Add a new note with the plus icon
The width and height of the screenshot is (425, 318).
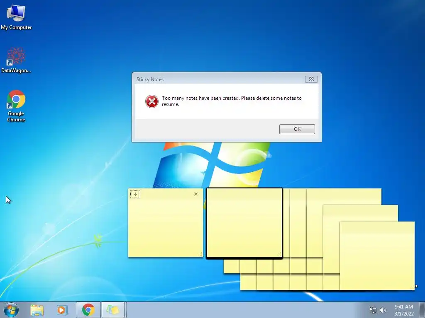135,194
